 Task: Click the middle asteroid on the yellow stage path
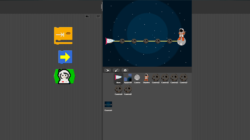tap(146, 41)
